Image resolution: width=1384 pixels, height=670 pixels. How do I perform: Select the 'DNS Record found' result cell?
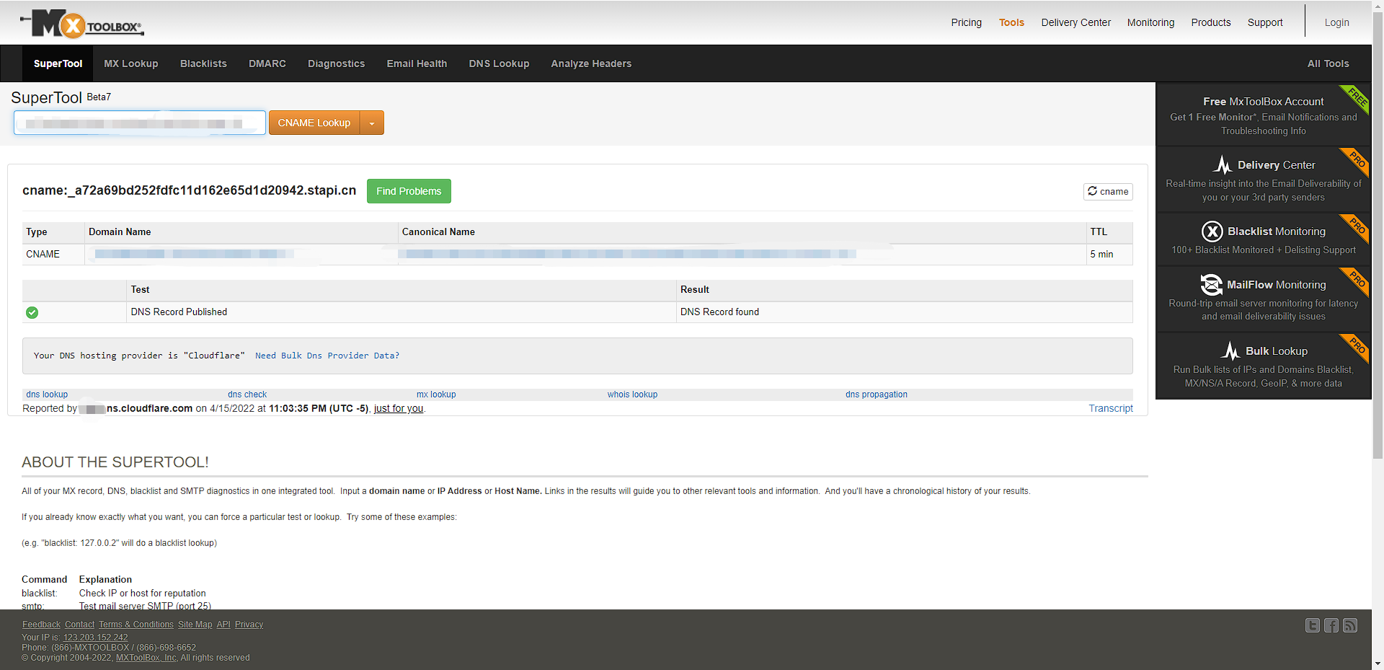click(x=904, y=312)
